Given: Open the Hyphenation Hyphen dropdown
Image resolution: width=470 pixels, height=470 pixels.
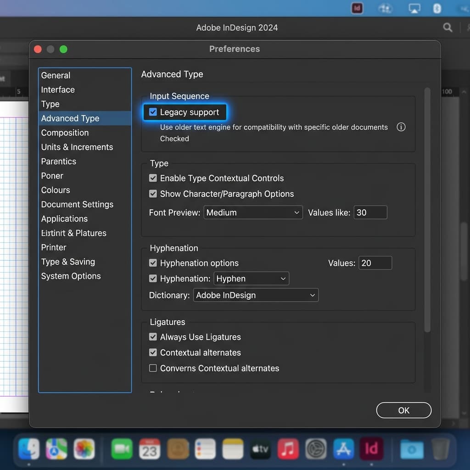Looking at the screenshot, I should (x=251, y=279).
